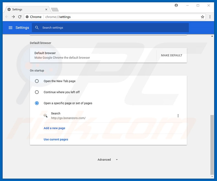Screen dimensions: 217x181
Task: Click the vertical scrollbar thumb
Action: (x=212, y=145)
